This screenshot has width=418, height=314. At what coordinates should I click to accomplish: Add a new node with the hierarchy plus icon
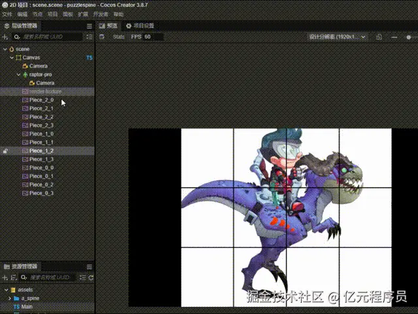pos(5,37)
